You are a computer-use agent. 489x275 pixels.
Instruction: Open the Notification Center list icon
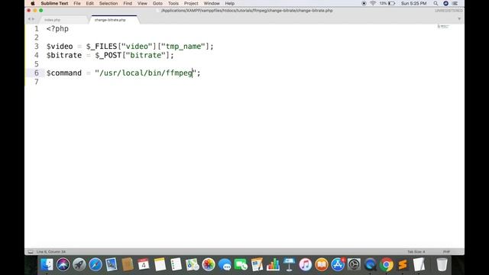click(455, 3)
